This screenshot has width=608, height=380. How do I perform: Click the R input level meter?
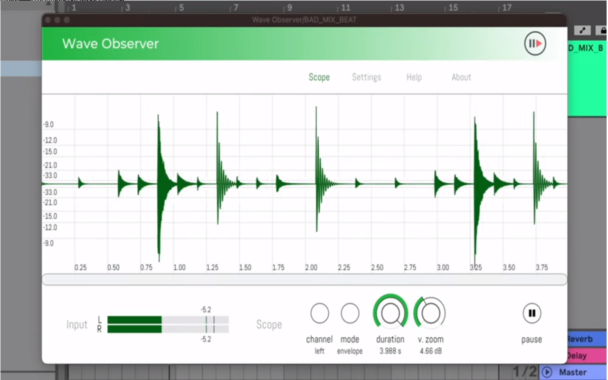168,329
